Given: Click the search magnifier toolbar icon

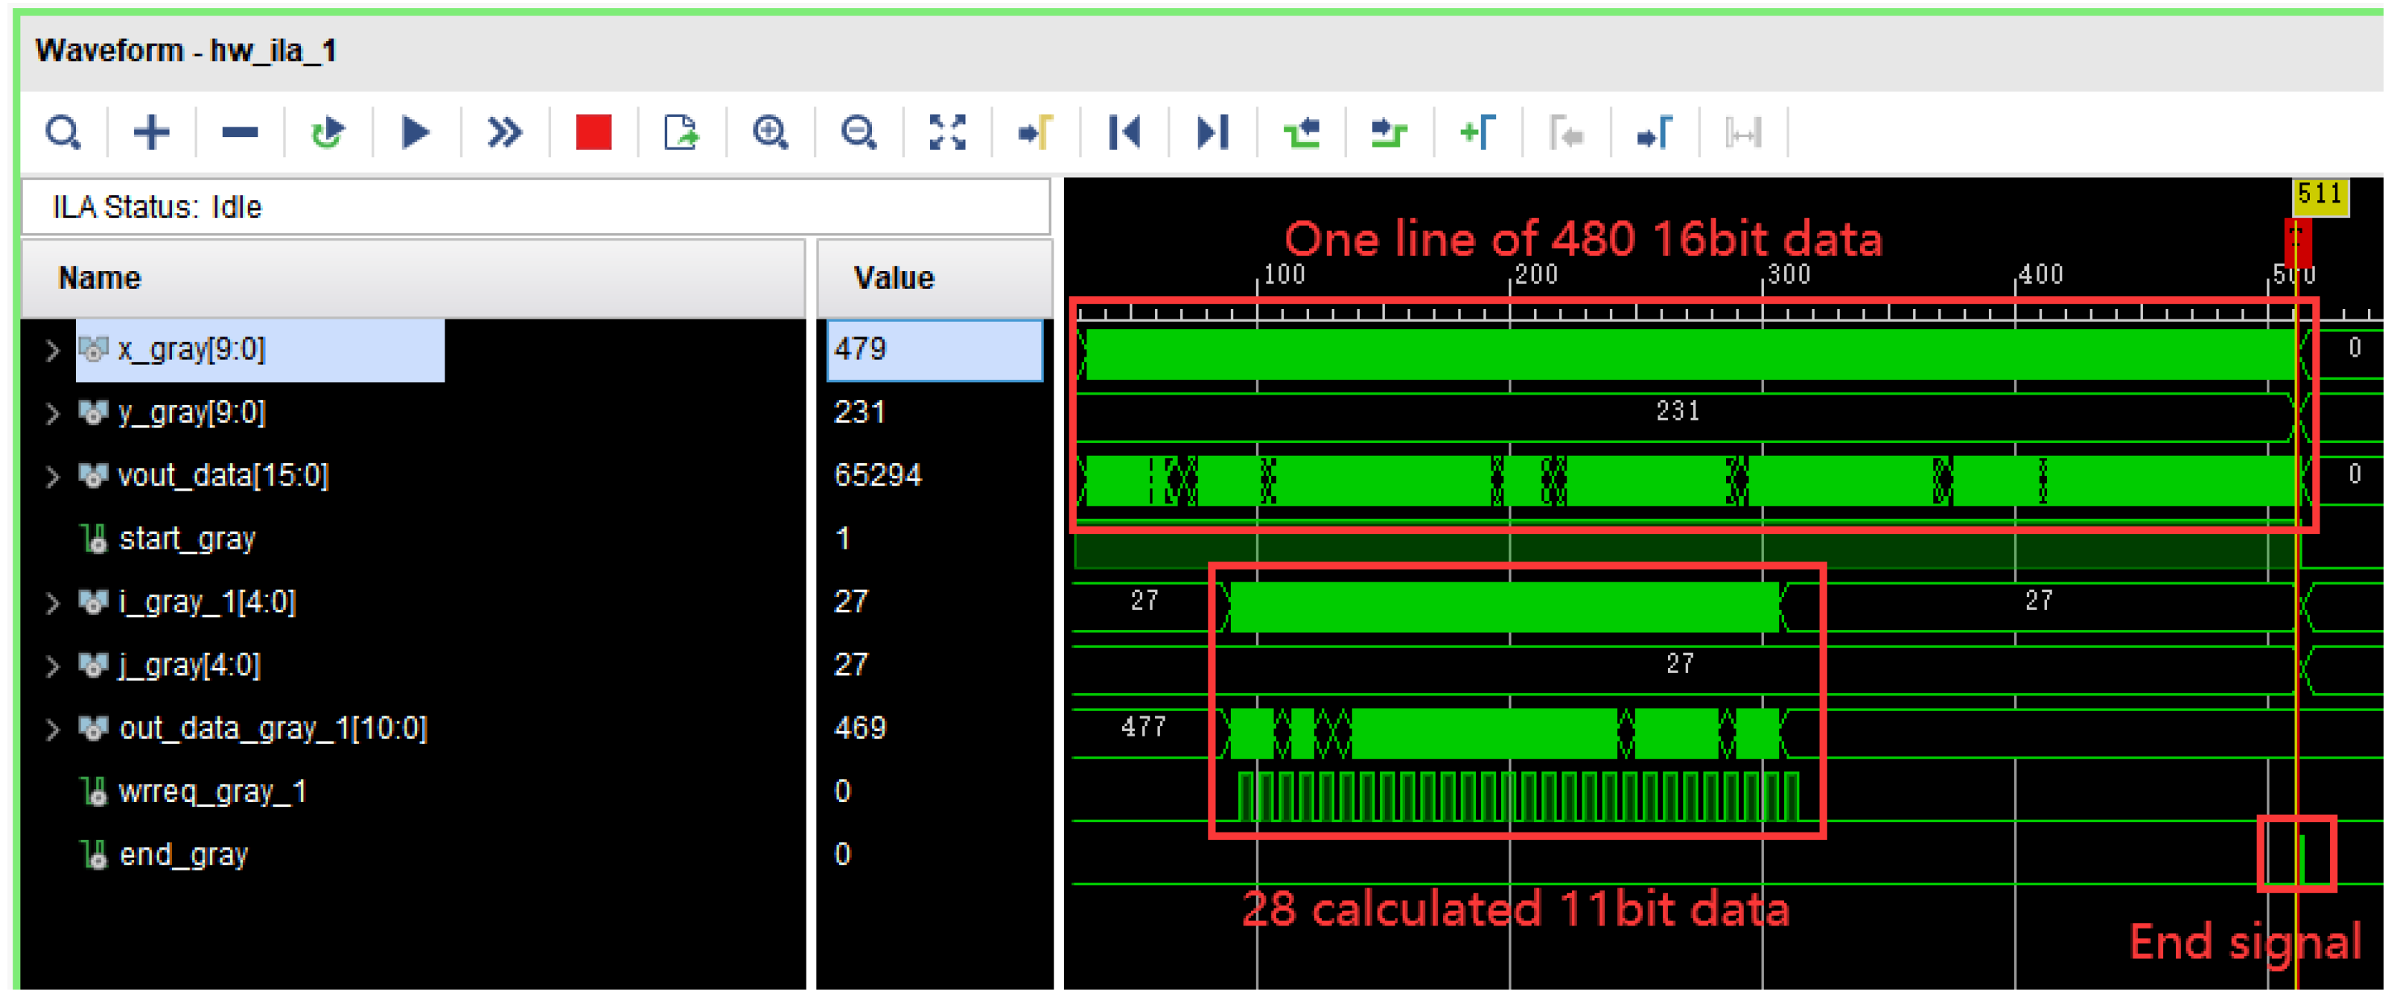Looking at the screenshot, I should (x=63, y=133).
